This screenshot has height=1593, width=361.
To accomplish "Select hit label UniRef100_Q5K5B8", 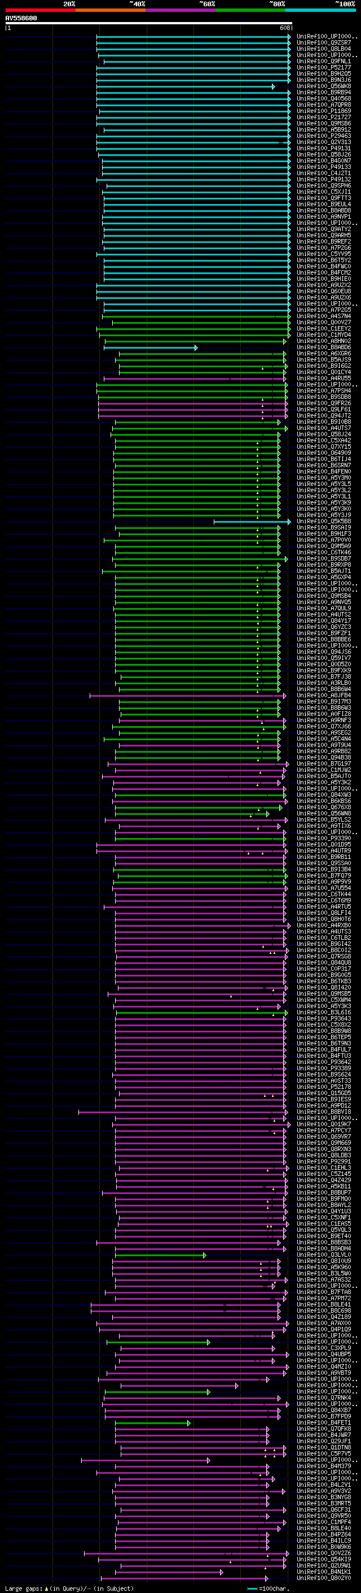I will click(x=324, y=522).
